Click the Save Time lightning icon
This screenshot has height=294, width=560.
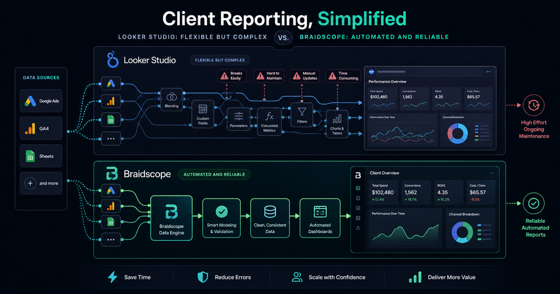click(112, 277)
